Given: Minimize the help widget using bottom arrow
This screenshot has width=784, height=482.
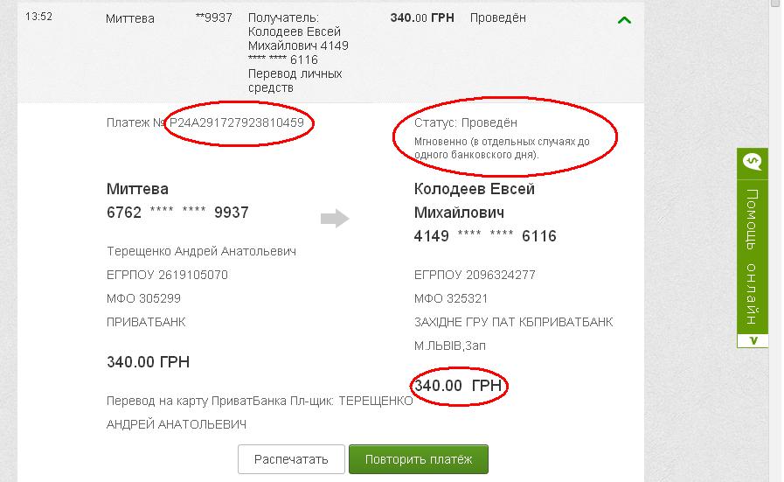Looking at the screenshot, I should [x=753, y=340].
